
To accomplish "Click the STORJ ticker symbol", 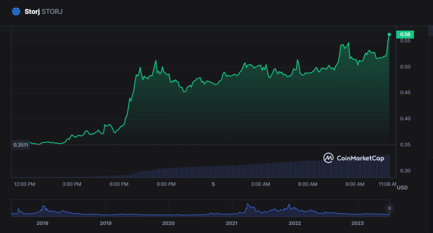I will click(52, 11).
